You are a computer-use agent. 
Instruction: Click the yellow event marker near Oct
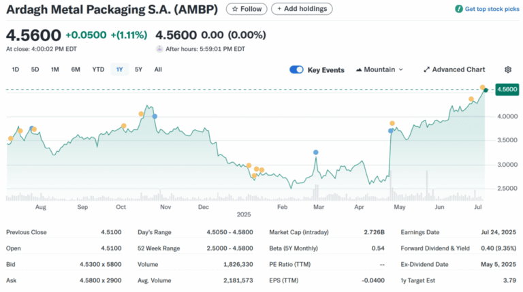pos(124,126)
